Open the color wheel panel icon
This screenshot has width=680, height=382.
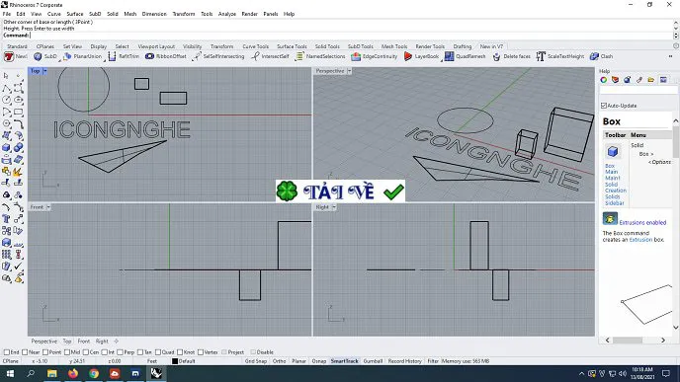(x=604, y=80)
